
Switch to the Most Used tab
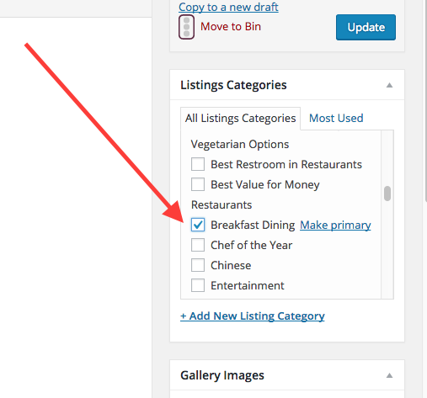click(x=336, y=118)
